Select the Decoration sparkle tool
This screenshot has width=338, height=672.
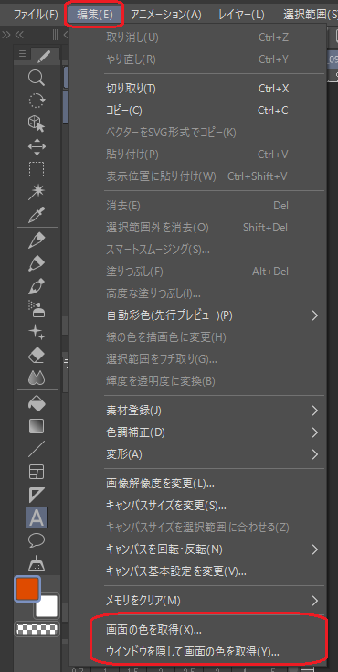pyautogui.click(x=37, y=332)
